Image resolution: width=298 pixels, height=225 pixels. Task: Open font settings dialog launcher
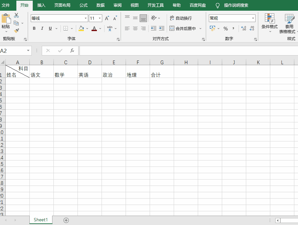click(x=118, y=39)
